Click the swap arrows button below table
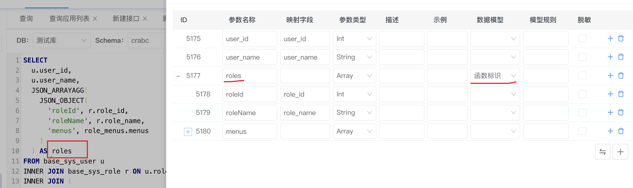 click(603, 152)
